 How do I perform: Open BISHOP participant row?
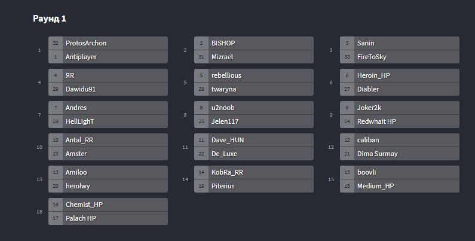click(253, 43)
